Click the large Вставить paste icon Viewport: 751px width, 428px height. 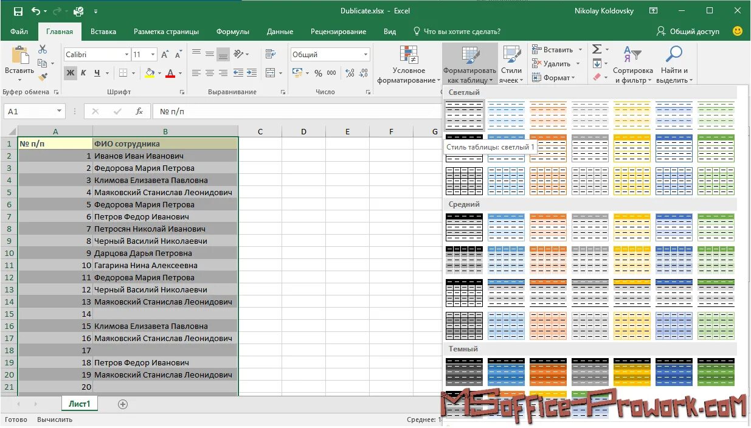click(19, 55)
